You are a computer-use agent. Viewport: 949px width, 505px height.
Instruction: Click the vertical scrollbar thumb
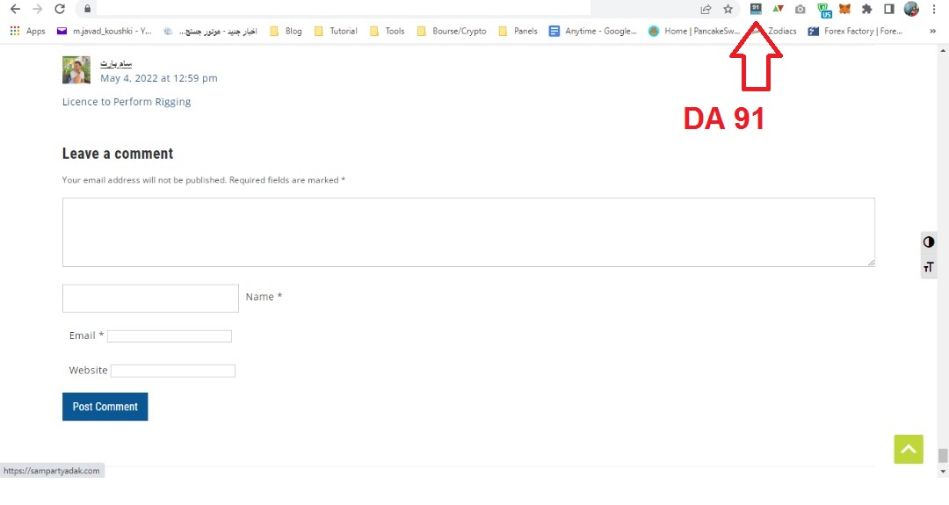[942, 456]
